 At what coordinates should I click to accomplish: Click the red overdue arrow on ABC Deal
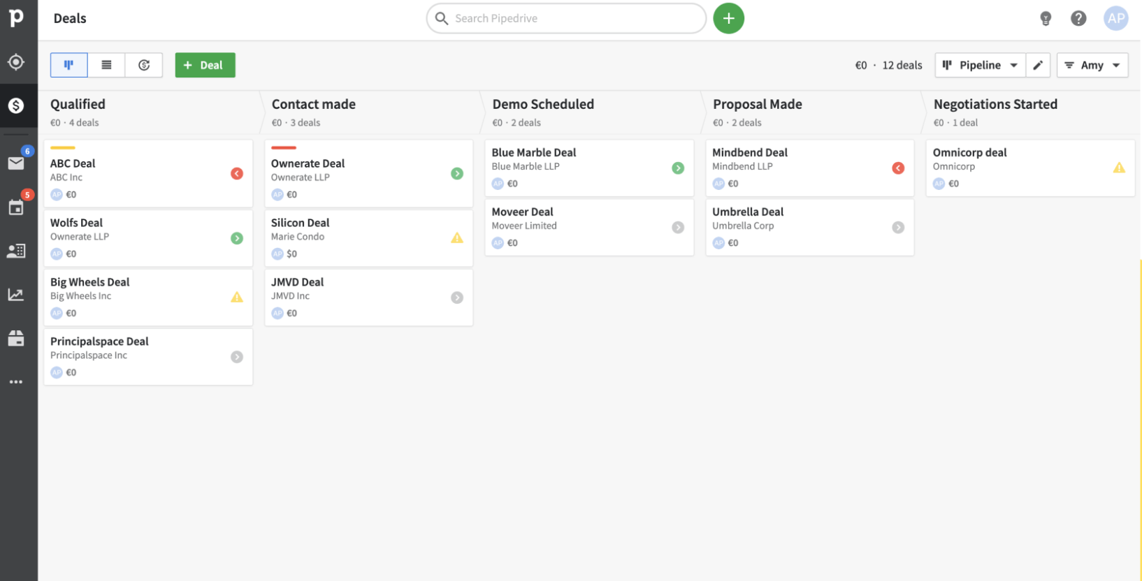(237, 174)
